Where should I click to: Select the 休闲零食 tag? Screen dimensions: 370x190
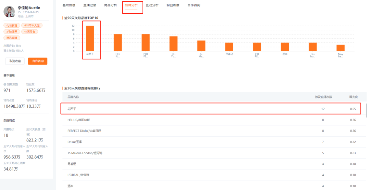[30, 31]
